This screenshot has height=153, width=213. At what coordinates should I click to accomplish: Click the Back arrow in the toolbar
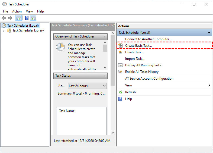4,18
